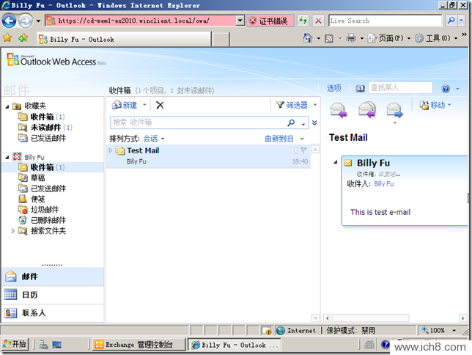
Task: Open the Move dropdown menu
Action: pos(435,105)
